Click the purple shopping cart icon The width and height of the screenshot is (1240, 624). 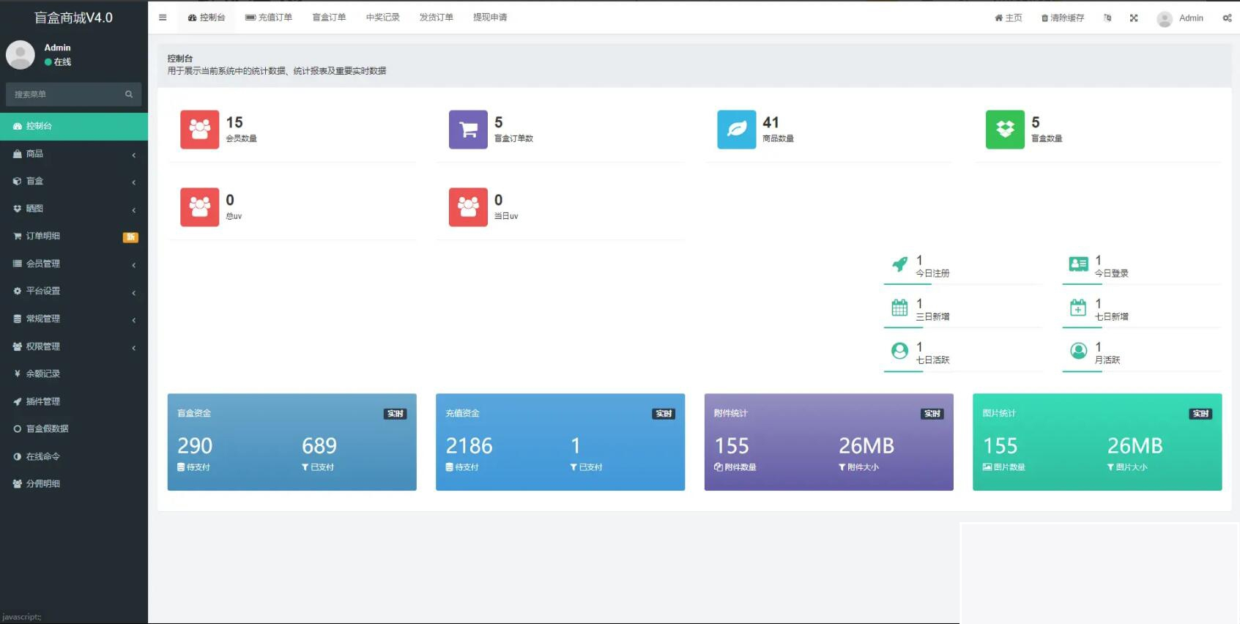[468, 130]
